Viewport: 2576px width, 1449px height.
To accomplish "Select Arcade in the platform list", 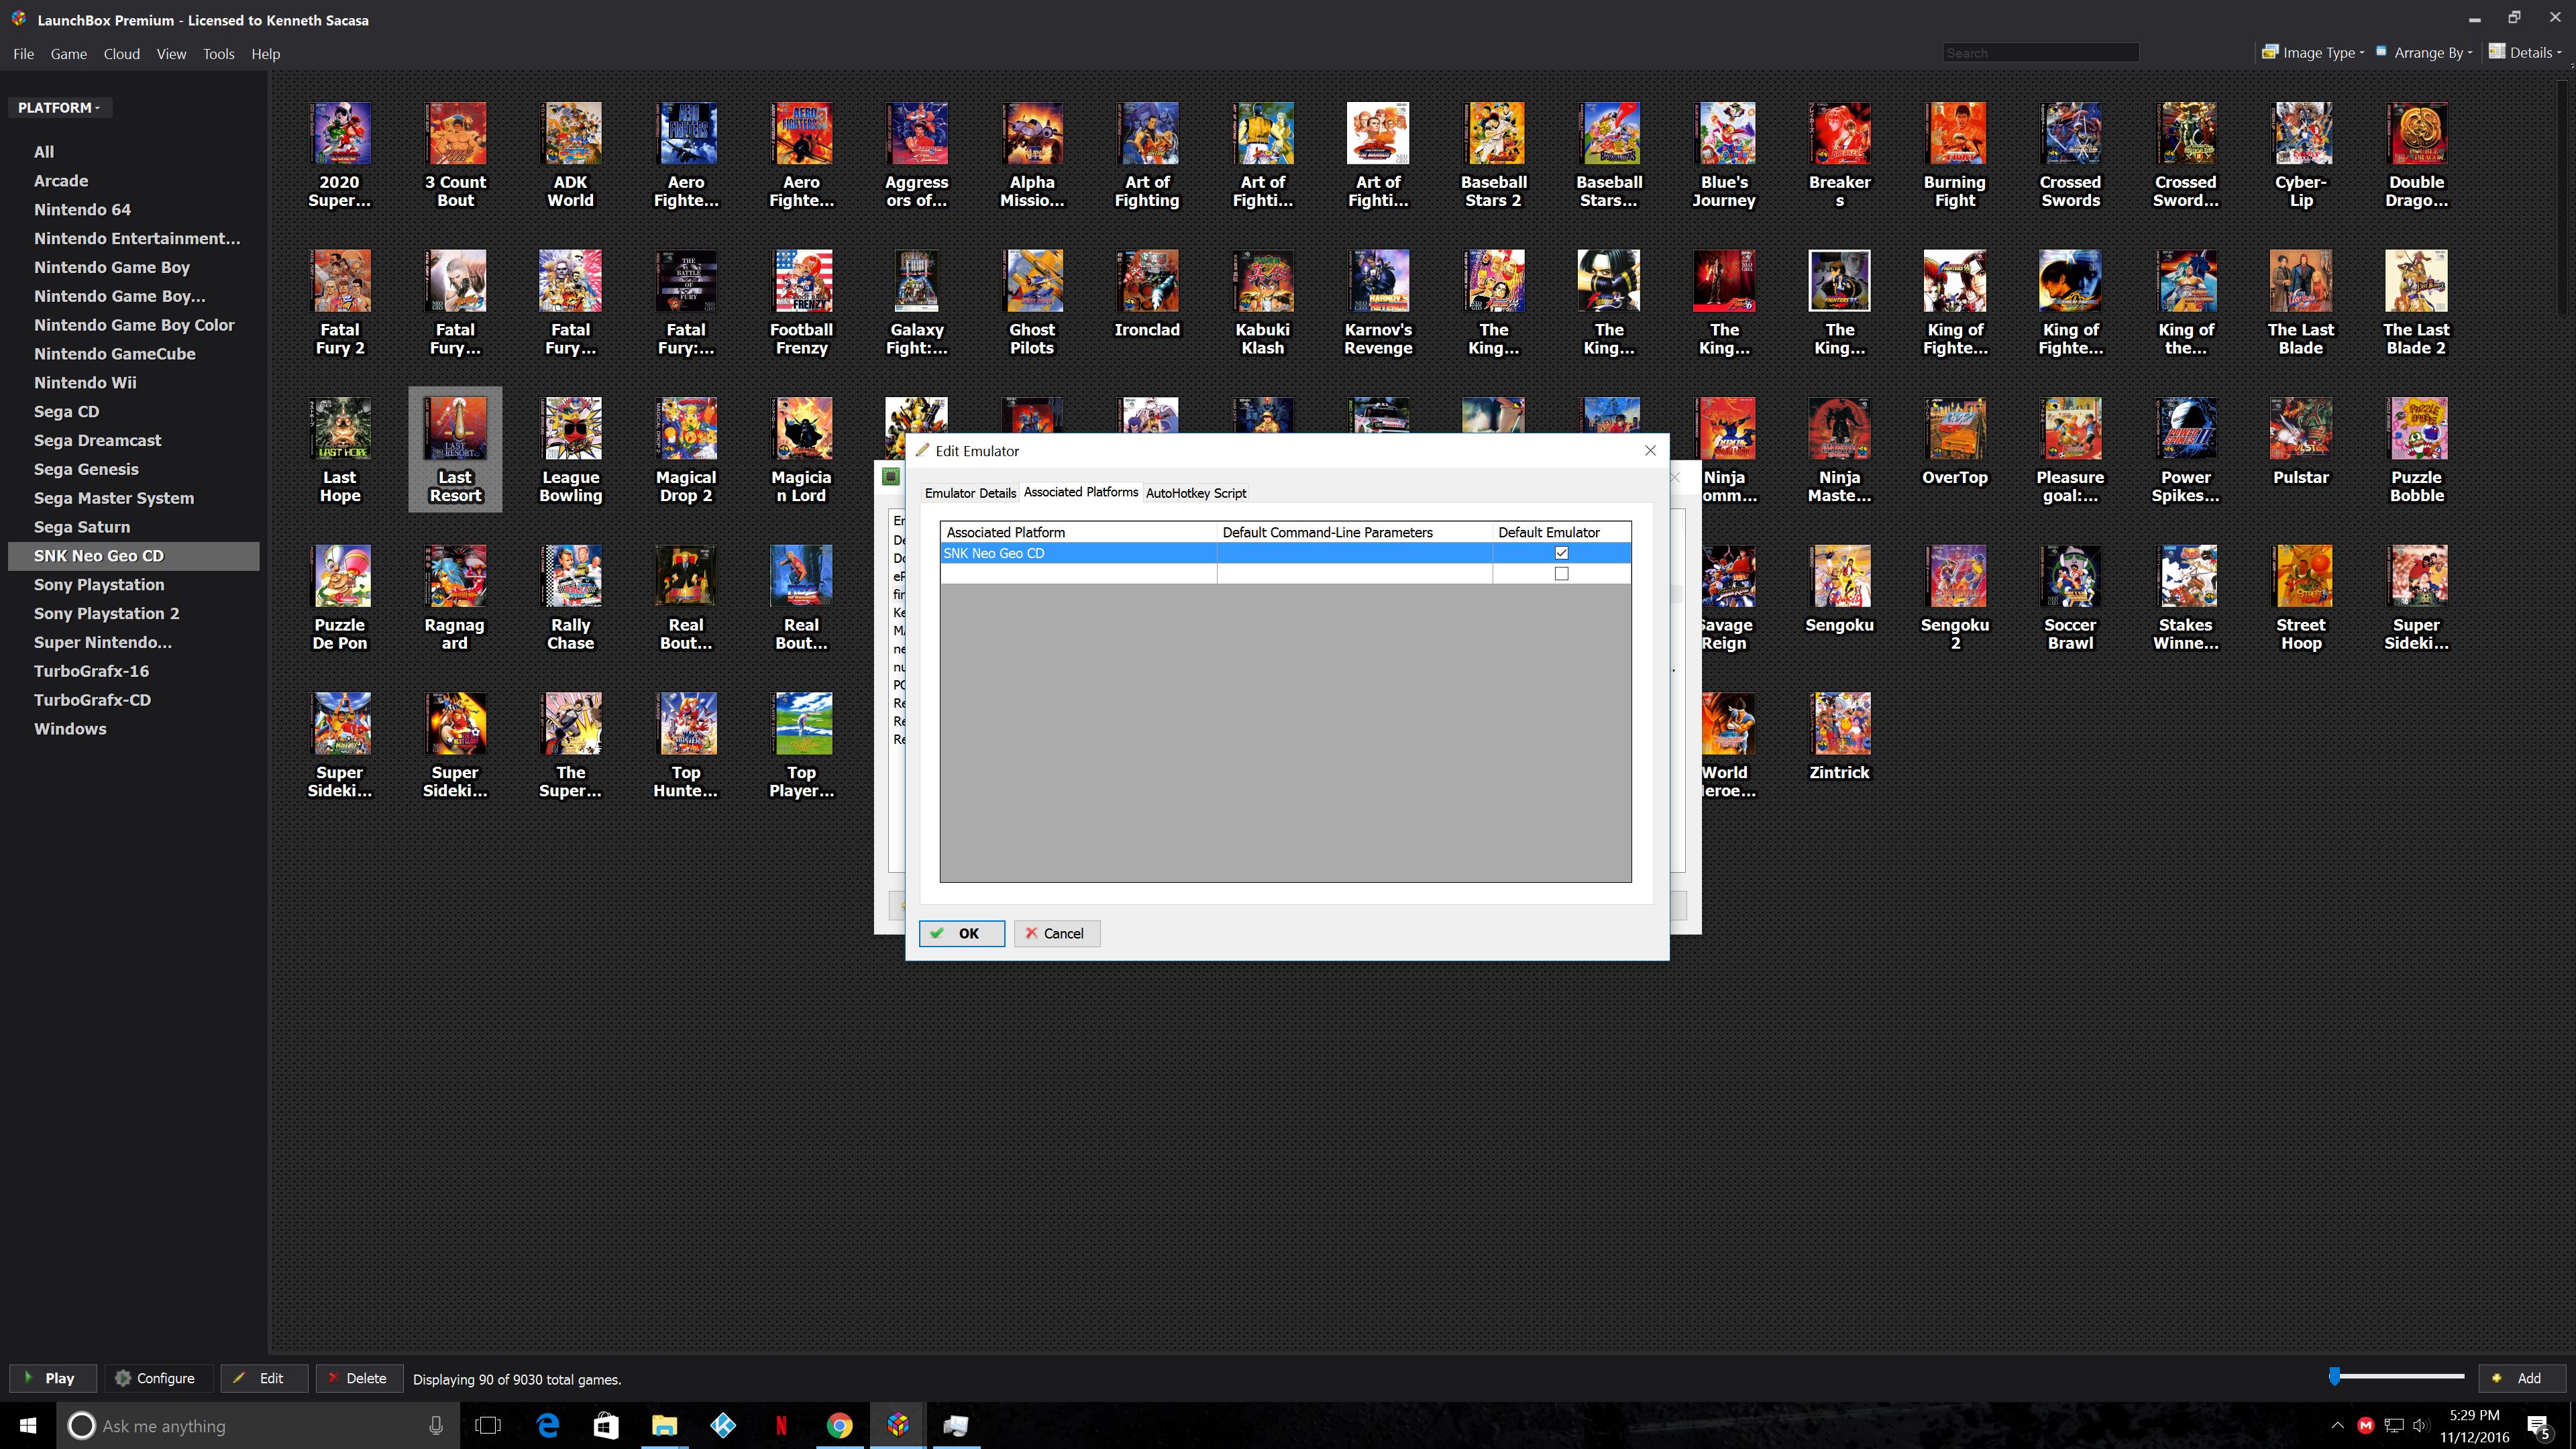I will 61,181.
